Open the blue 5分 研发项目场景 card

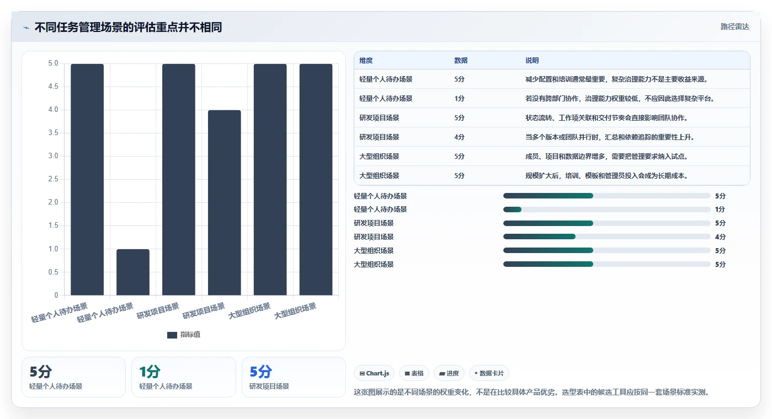tap(294, 377)
